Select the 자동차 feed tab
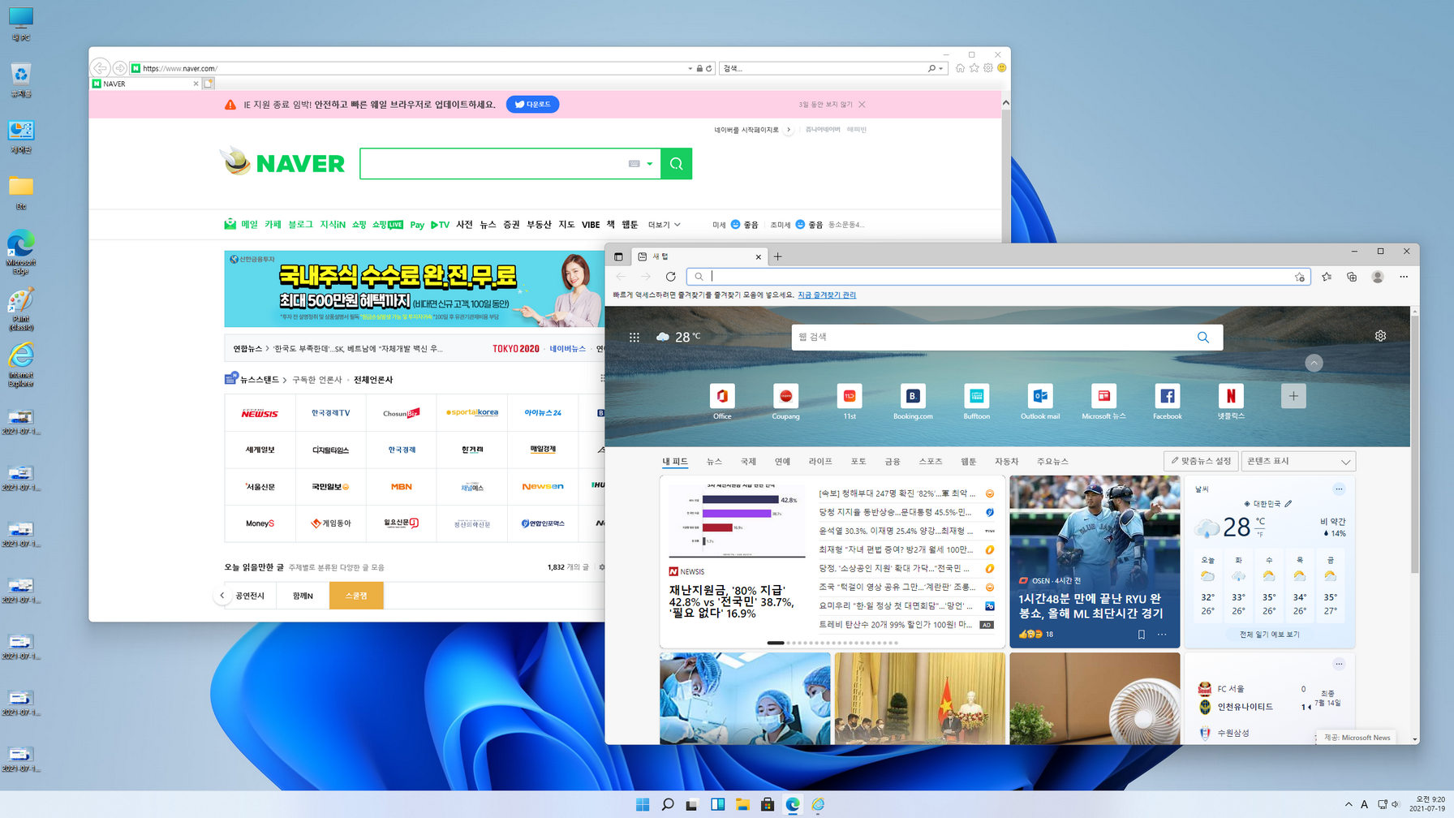The height and width of the screenshot is (818, 1454). pyautogui.click(x=1006, y=462)
